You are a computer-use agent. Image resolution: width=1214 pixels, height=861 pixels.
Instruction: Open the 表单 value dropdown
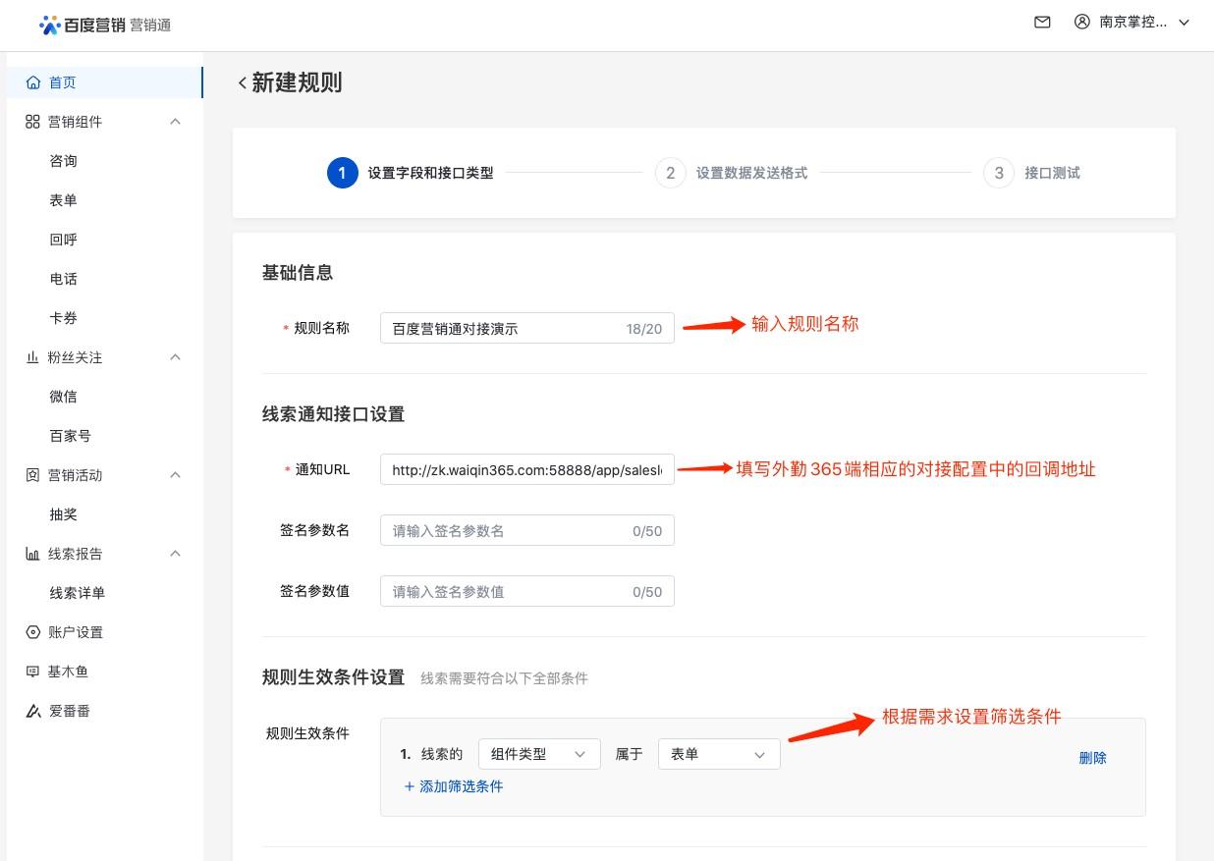pyautogui.click(x=719, y=754)
